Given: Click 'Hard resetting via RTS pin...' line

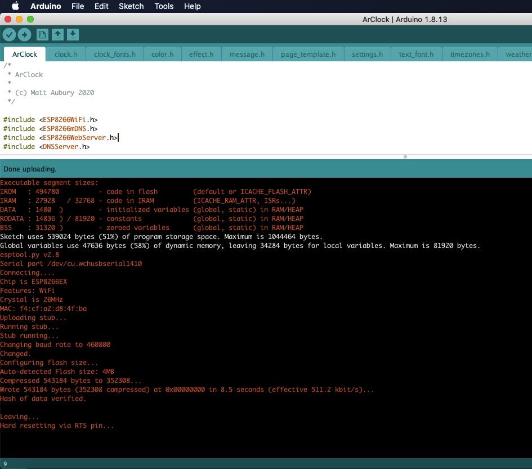Looking at the screenshot, I should 57,426.
